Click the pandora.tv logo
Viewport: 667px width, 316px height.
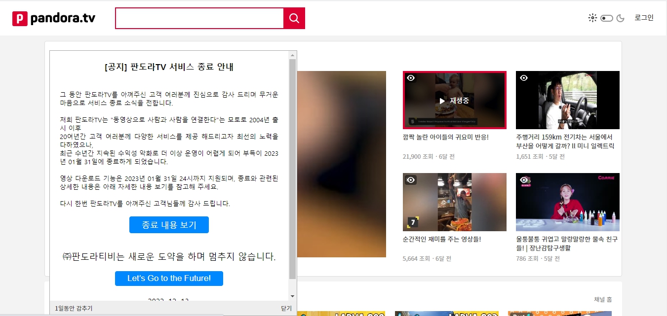pos(53,18)
